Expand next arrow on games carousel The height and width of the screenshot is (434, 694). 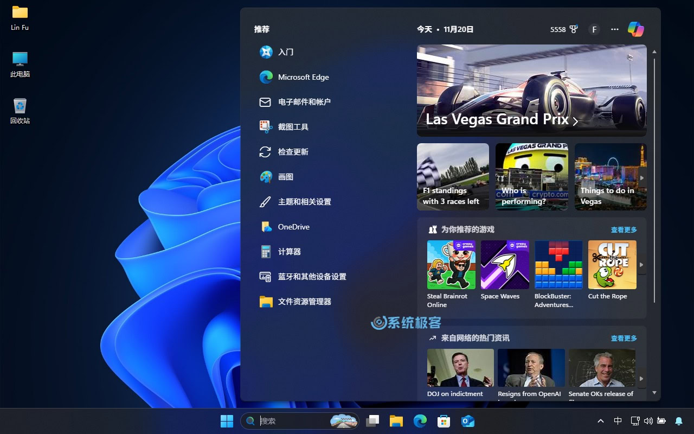point(641,265)
